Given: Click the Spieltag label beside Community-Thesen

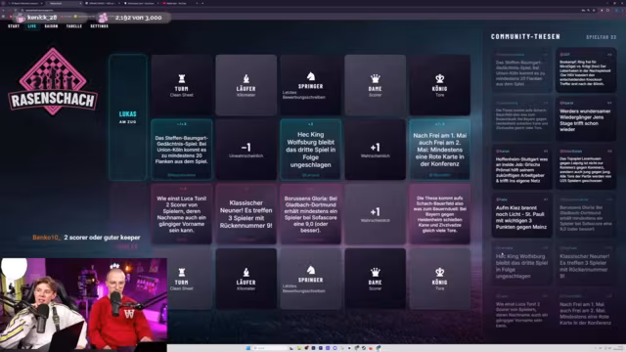Looking at the screenshot, I should pos(601,37).
